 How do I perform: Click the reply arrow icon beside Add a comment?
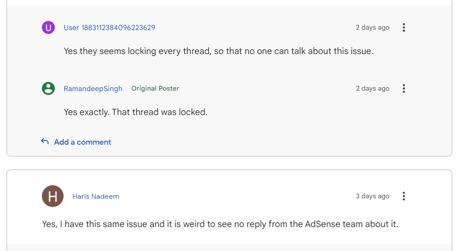coord(45,142)
